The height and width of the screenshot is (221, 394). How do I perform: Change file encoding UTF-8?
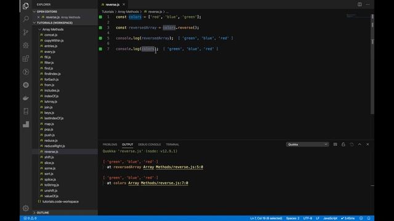[308, 219]
